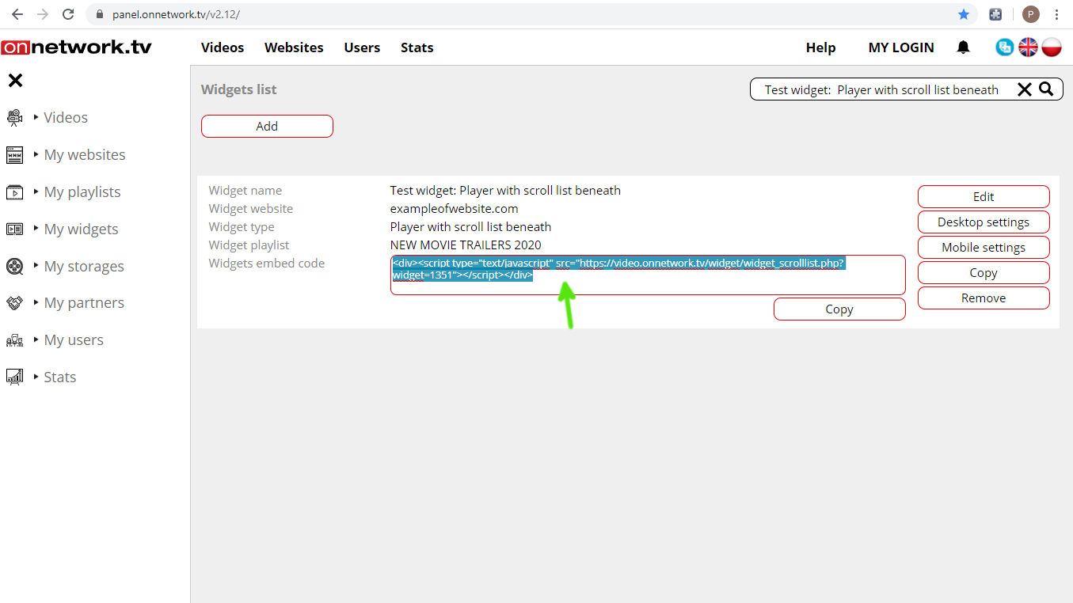
Task: Open Mobile settings
Action: (984, 247)
